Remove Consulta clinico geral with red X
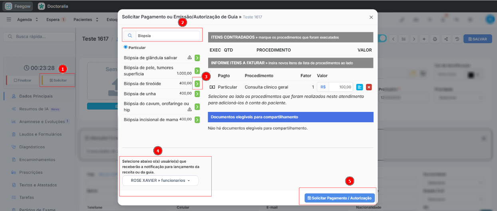The height and width of the screenshot is (211, 497). (369, 87)
